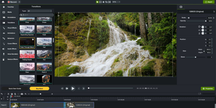Step forward one frame
This screenshot has height=108, width=216.
67,88
